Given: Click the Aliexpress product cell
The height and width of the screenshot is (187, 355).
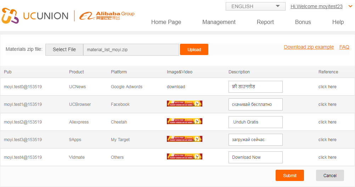Looking at the screenshot, I should pyautogui.click(x=79, y=122).
